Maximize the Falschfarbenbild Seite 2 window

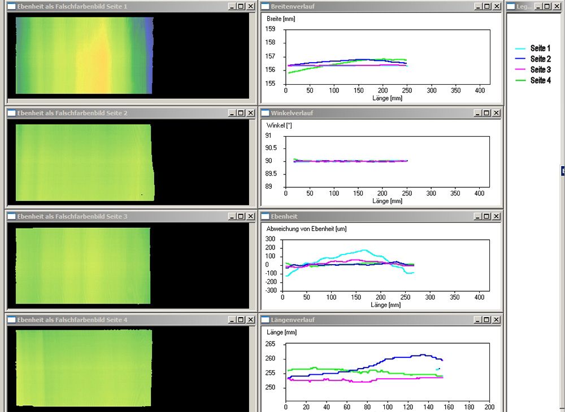[x=241, y=113]
